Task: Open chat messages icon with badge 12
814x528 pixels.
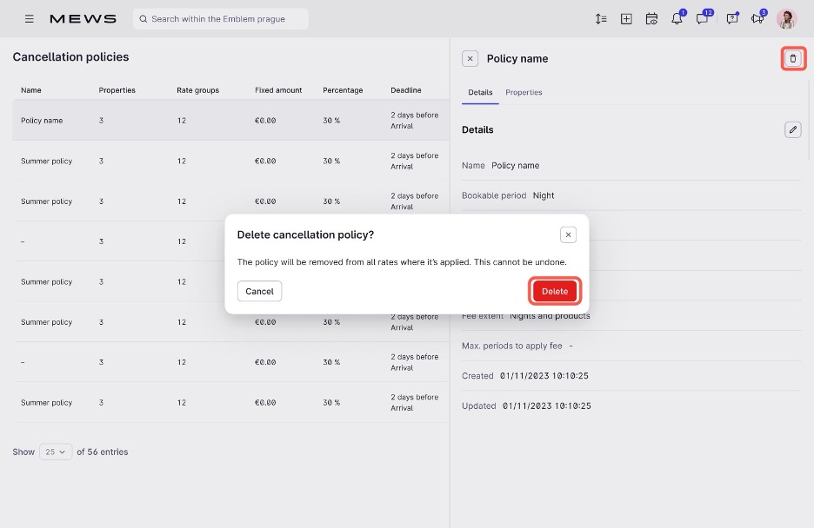Action: coord(703,18)
